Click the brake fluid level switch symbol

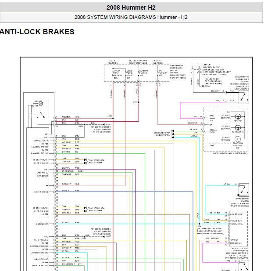pyautogui.click(x=244, y=97)
